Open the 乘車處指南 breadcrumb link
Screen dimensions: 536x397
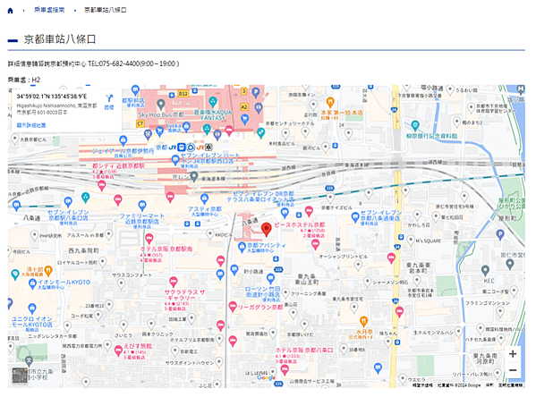(49, 10)
